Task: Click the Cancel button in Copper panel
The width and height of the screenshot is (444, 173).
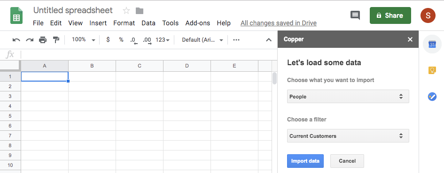Action: tap(347, 161)
